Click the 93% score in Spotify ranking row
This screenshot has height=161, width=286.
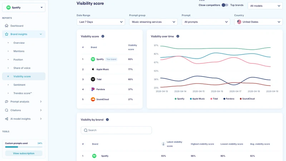tap(130, 59)
